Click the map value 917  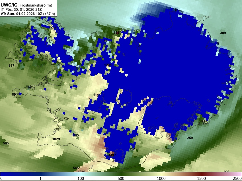click(x=204, y=121)
